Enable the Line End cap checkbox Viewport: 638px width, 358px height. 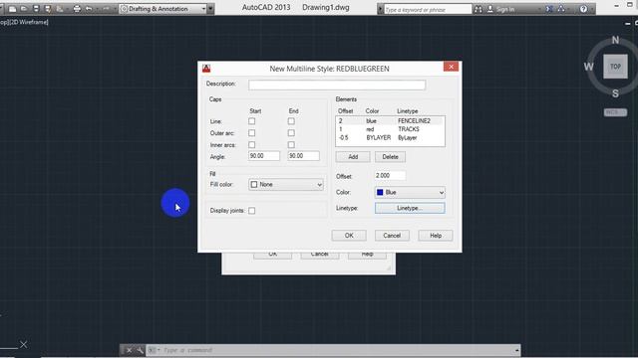[x=291, y=121]
